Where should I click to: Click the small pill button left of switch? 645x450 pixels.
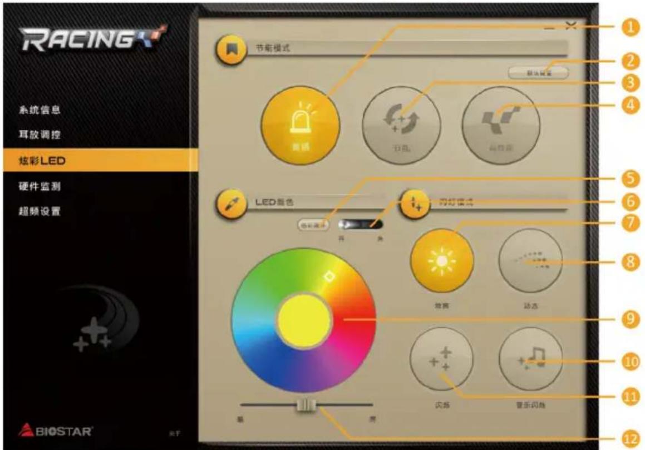(x=313, y=225)
